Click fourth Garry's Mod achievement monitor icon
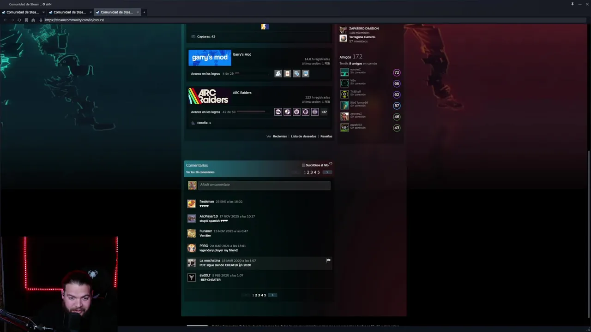The width and height of the screenshot is (591, 332). click(x=306, y=73)
